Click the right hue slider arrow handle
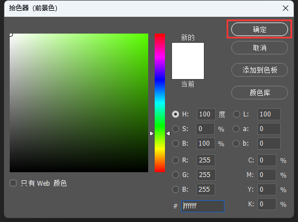The width and height of the screenshot is (298, 222). pos(168,134)
